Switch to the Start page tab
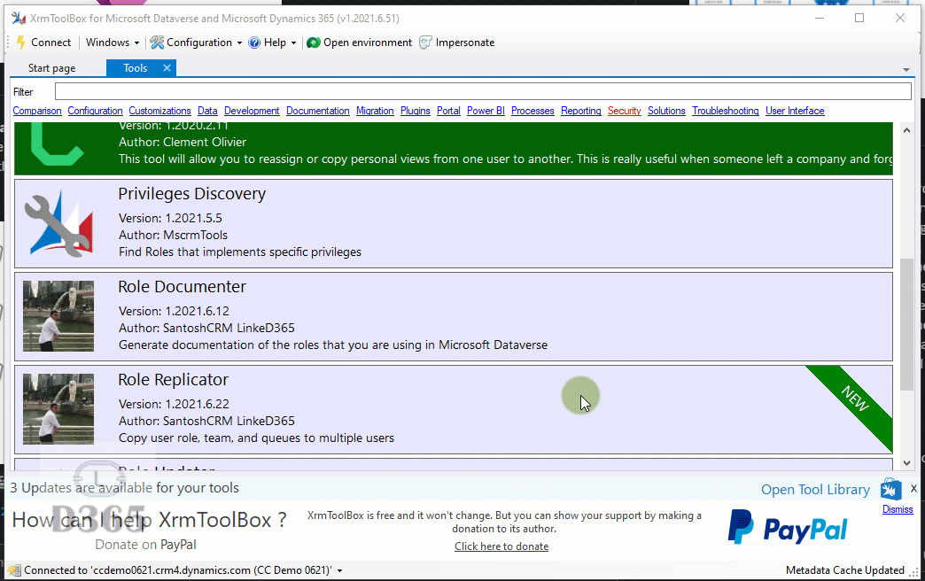This screenshot has height=581, width=925. click(x=52, y=68)
